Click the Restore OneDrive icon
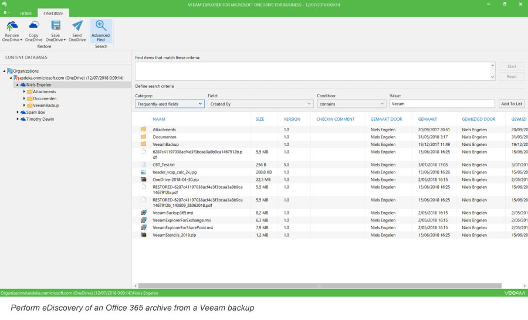Image resolution: width=528 pixels, height=320 pixels. pos(12,26)
